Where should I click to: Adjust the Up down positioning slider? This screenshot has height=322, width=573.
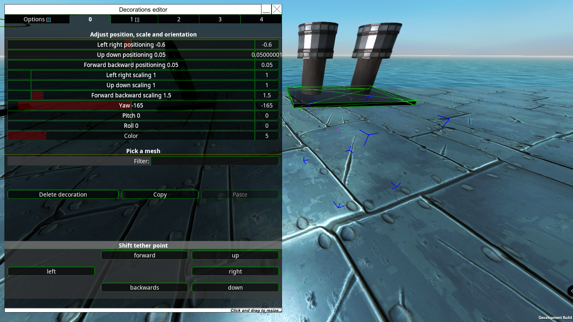click(131, 55)
